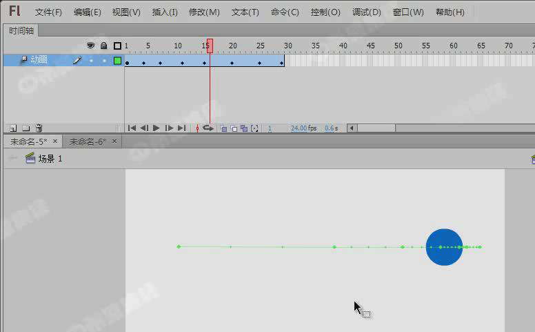
Task: Step forward one frame
Action: click(x=169, y=128)
